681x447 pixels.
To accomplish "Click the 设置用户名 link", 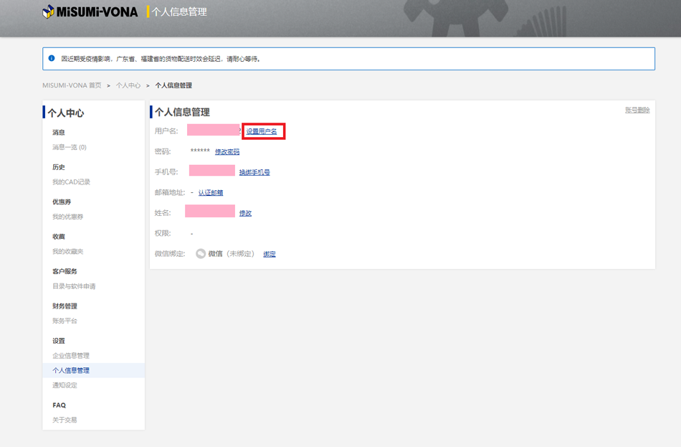I will point(262,131).
